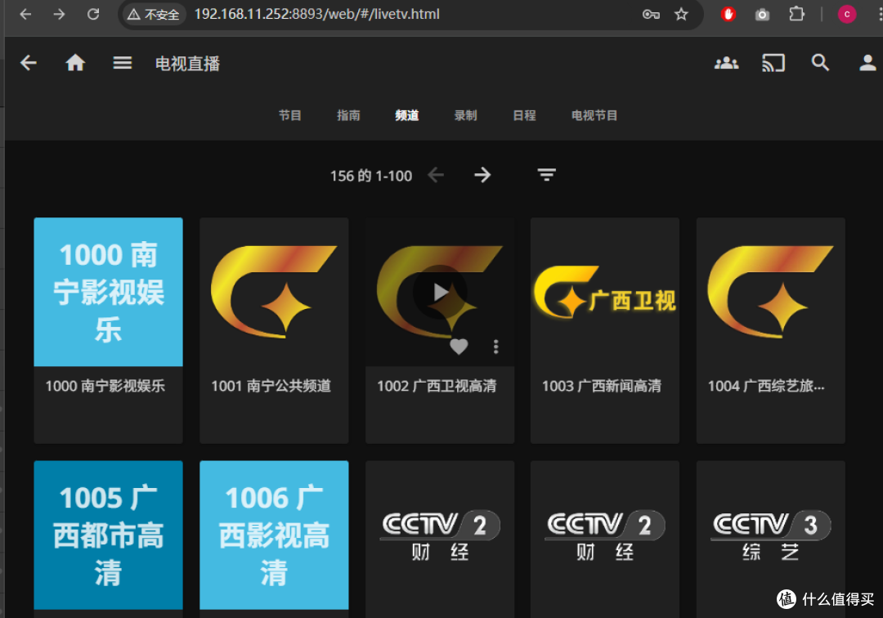
Task: Open the second CCTV 2 财经 card
Action: (x=605, y=535)
